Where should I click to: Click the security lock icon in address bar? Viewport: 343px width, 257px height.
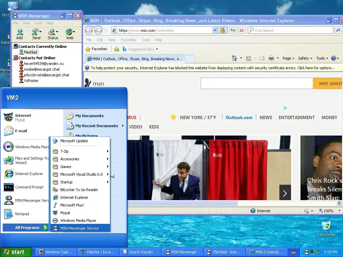(223, 30)
